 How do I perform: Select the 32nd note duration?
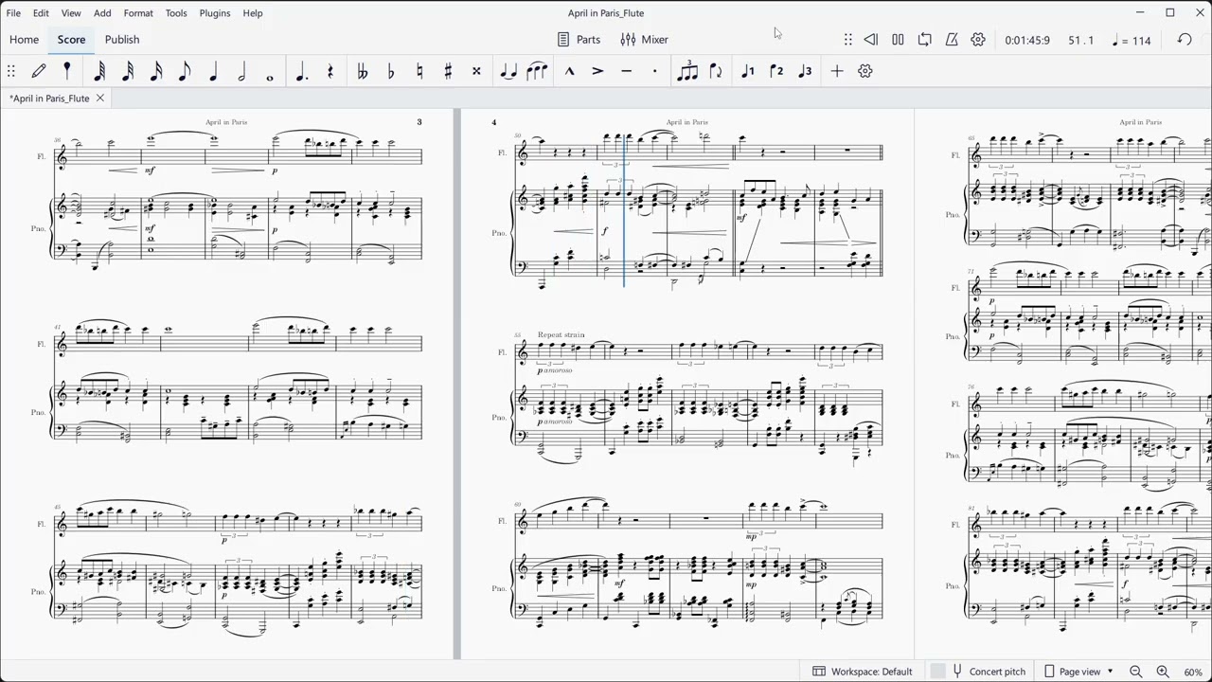coord(128,71)
